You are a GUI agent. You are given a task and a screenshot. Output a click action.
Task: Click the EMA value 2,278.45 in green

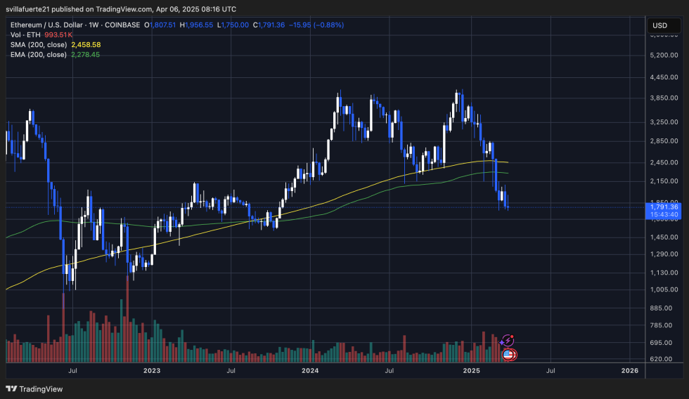(x=86, y=54)
